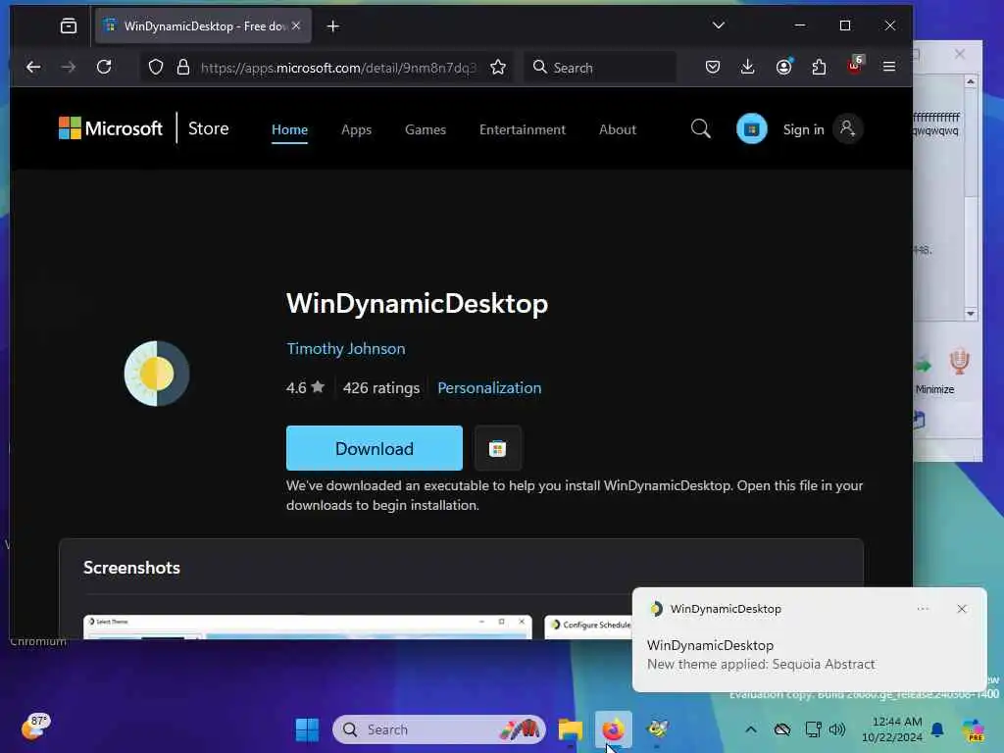List all tabs dropdown arrow
This screenshot has height=753, width=1004.
tap(719, 25)
